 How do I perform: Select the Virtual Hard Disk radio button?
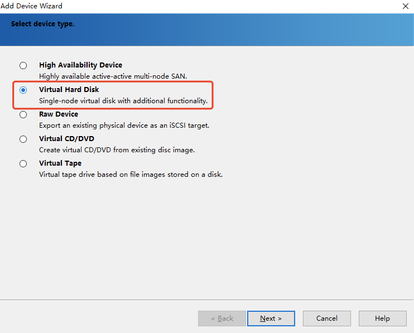pyautogui.click(x=23, y=90)
